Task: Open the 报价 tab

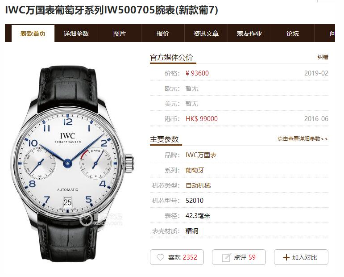Action: (163, 34)
